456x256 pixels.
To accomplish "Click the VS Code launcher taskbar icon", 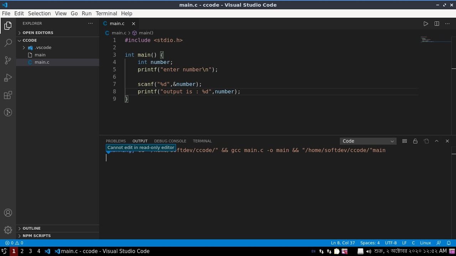I will tap(47, 251).
